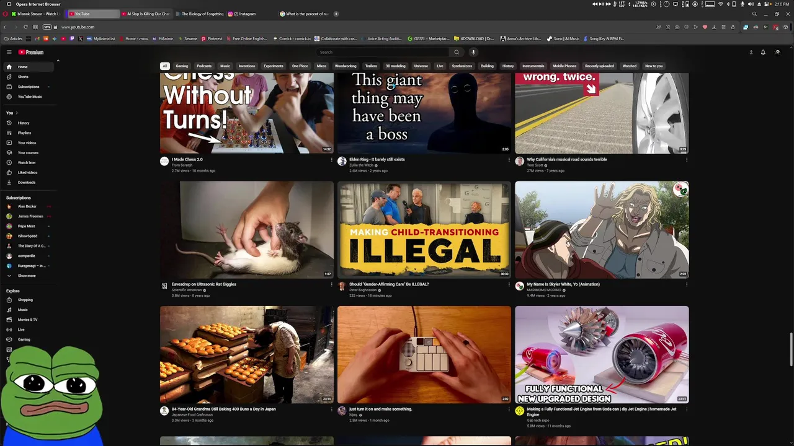Image resolution: width=794 pixels, height=446 pixels.
Task: Open options for Gender-Affirming Care video
Action: click(509, 285)
